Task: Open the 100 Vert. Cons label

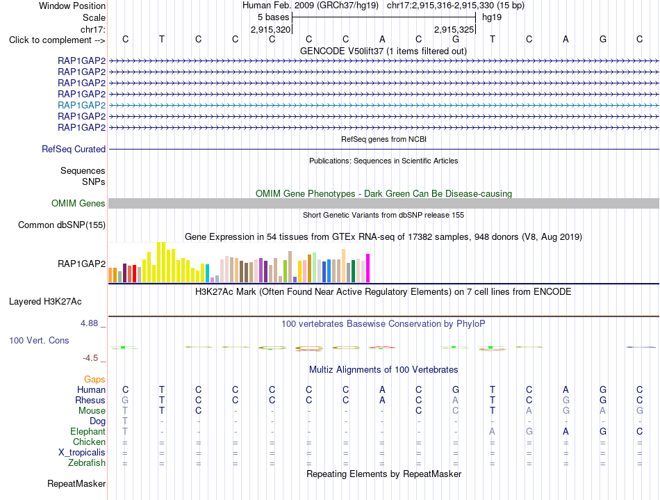Action: tap(39, 340)
